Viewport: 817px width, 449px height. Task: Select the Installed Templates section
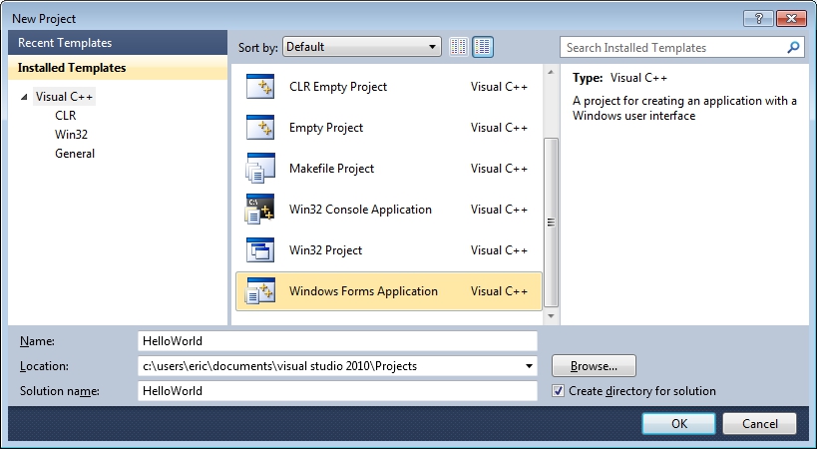click(72, 68)
